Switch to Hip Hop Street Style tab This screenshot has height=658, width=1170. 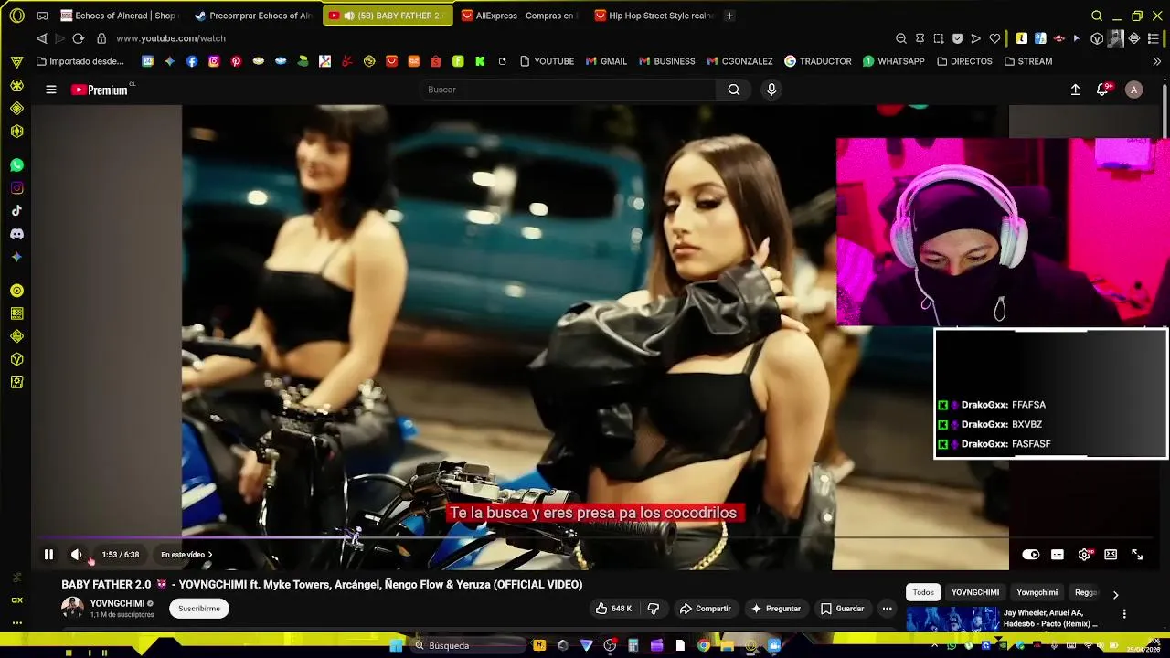click(x=653, y=16)
